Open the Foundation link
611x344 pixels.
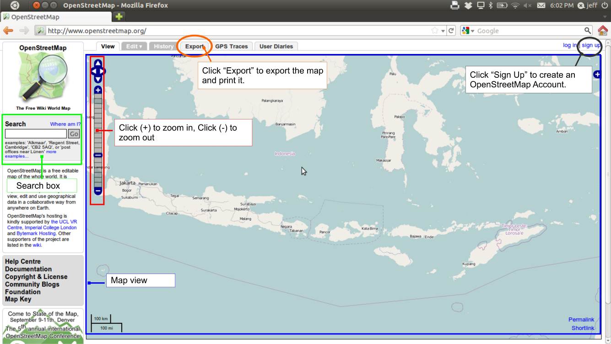pyautogui.click(x=23, y=292)
